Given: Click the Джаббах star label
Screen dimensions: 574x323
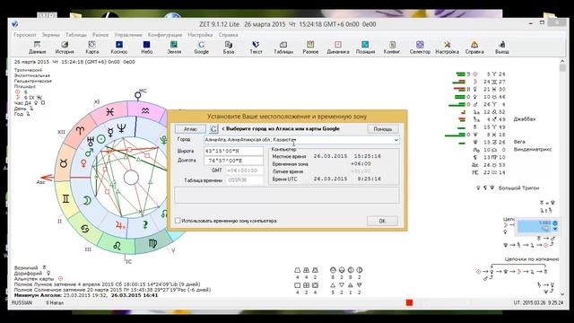Looking at the screenshot, I should pyautogui.click(x=525, y=119).
